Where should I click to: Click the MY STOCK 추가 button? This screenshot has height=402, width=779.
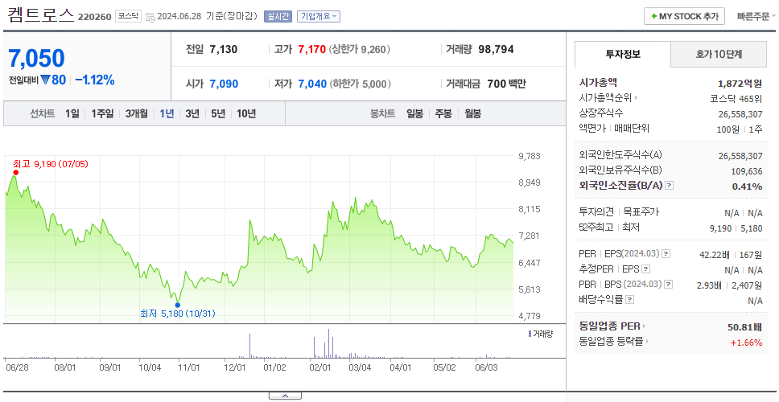tap(685, 16)
